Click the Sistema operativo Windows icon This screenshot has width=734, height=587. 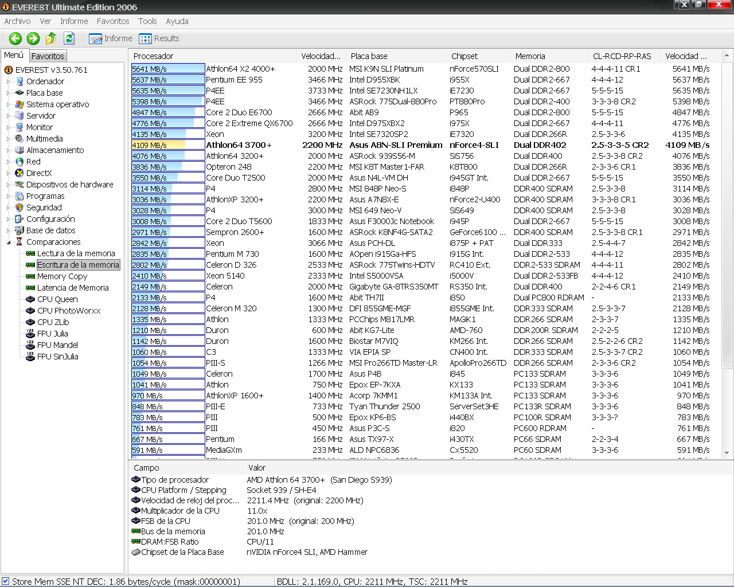pyautogui.click(x=19, y=104)
